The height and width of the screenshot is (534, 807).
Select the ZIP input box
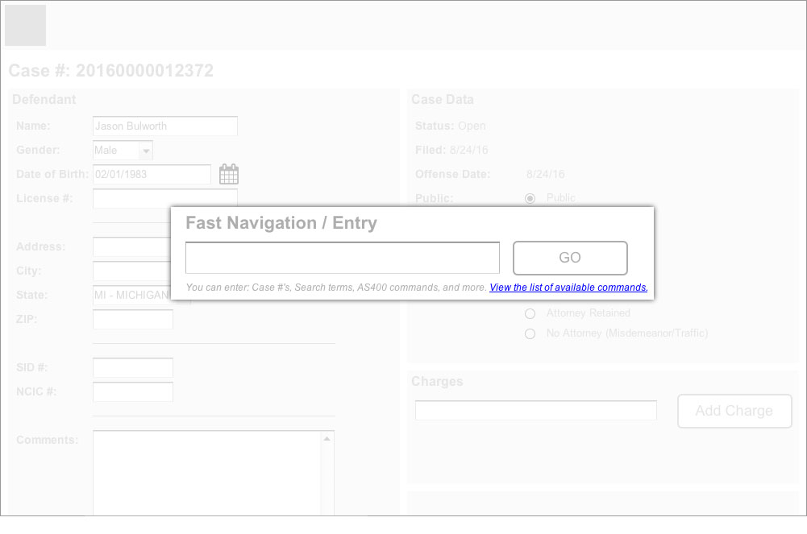[x=133, y=320]
